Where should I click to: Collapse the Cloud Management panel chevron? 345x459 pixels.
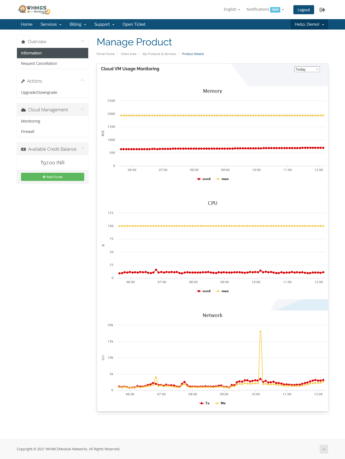pos(82,109)
